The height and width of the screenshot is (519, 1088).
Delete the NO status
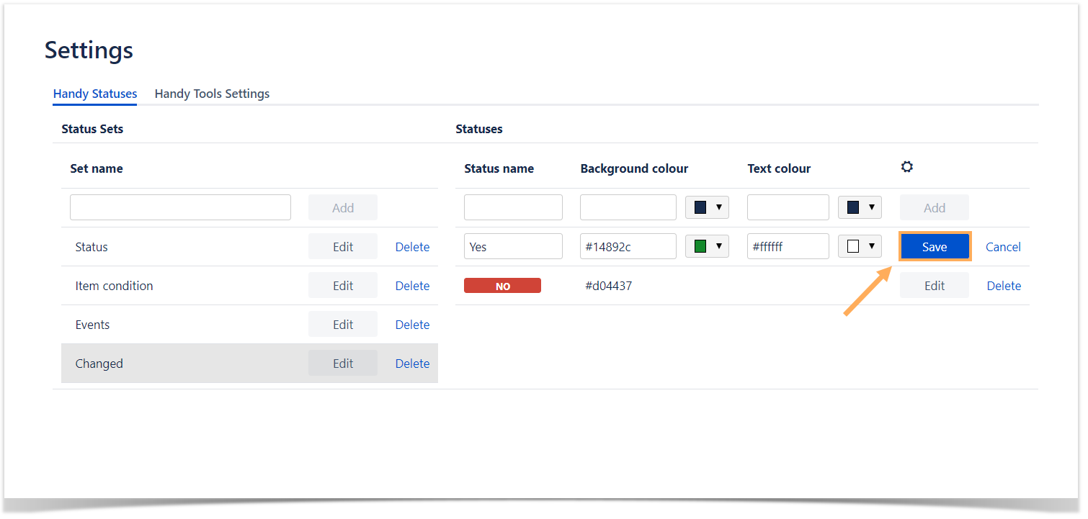coord(1003,286)
